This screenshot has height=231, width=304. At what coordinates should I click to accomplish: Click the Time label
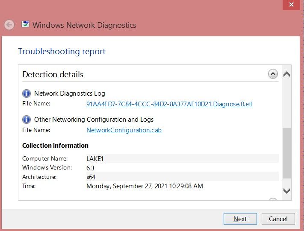[x=29, y=186]
